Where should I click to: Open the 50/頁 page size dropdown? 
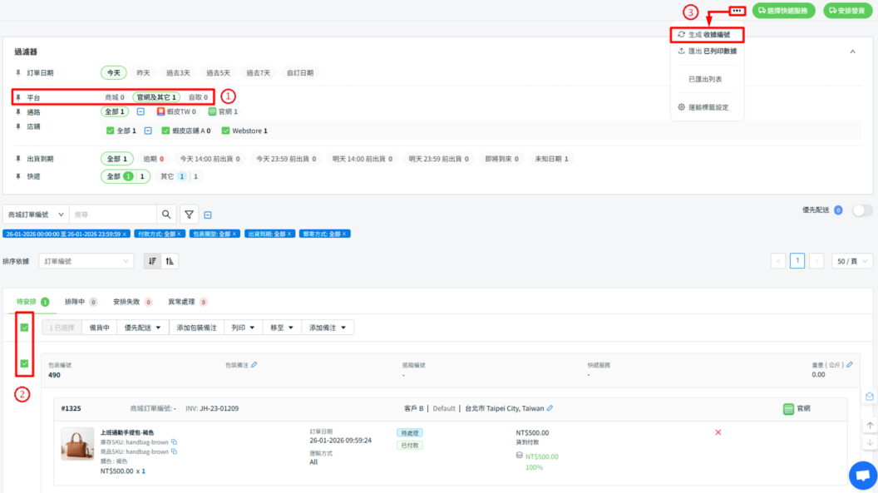click(852, 261)
